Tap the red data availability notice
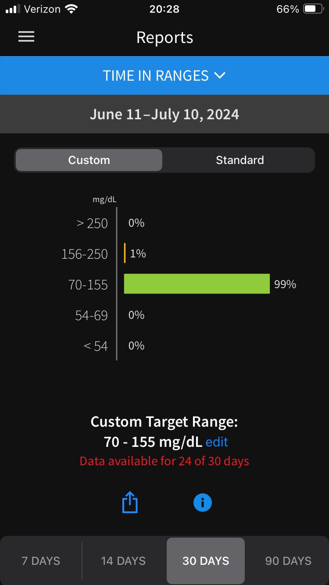Image resolution: width=329 pixels, height=585 pixels. [x=164, y=461]
